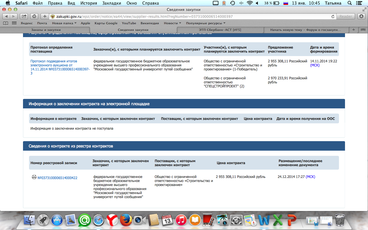The height and width of the screenshot is (230, 368).
Task: Launch Firefox from the Dock
Action: [126, 221]
